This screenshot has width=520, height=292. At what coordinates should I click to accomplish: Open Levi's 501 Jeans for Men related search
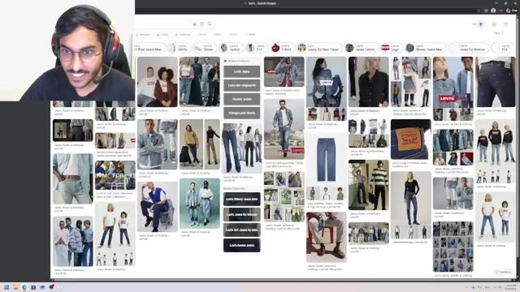(242, 230)
